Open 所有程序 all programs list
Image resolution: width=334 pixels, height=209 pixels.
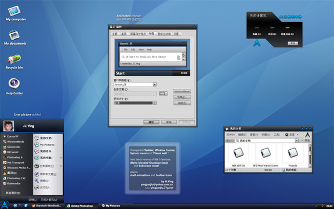[x=13, y=193]
